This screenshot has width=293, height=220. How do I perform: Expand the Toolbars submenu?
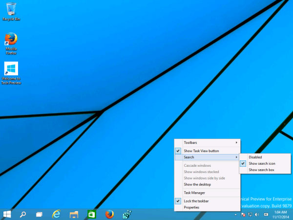[208, 143]
